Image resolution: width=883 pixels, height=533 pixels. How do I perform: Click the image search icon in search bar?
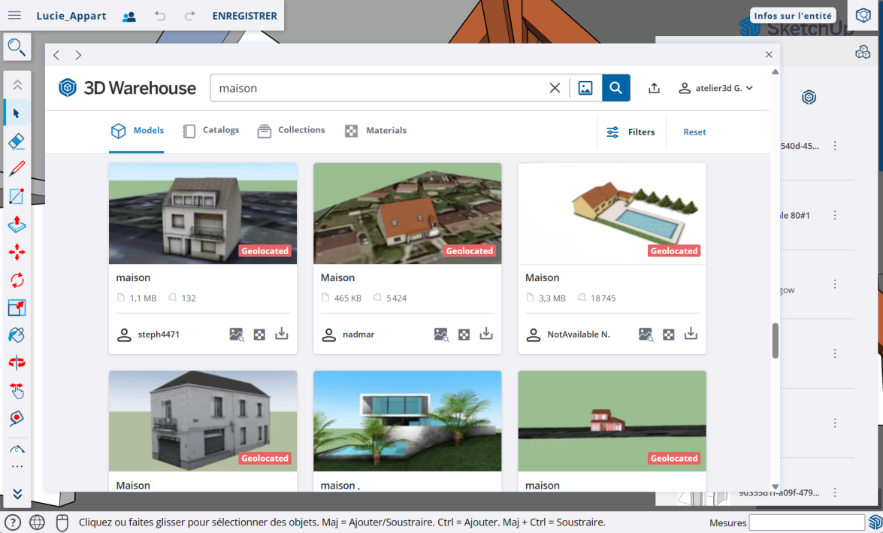click(x=585, y=88)
